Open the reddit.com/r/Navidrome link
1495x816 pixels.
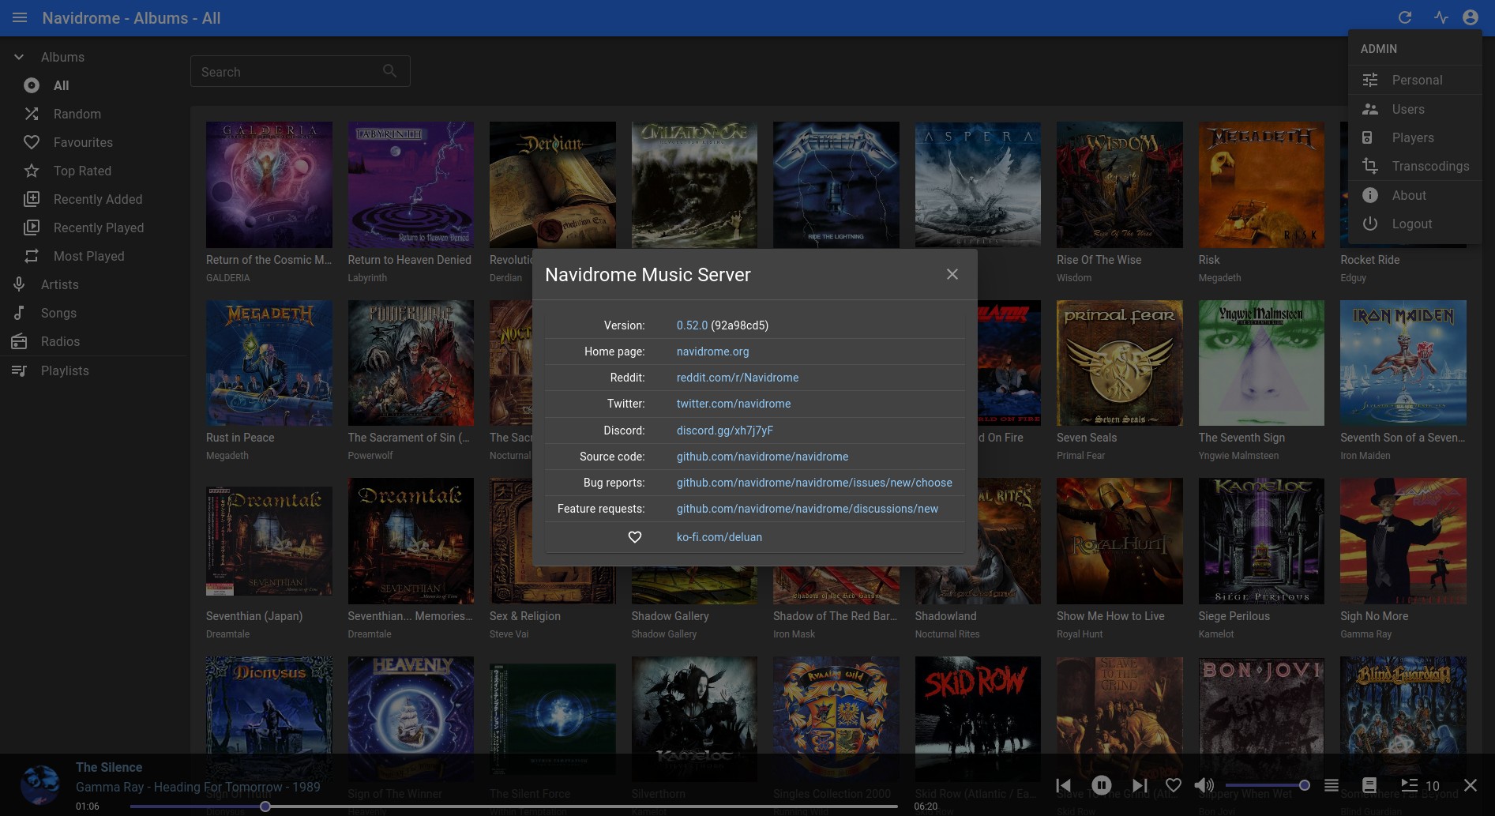(738, 378)
